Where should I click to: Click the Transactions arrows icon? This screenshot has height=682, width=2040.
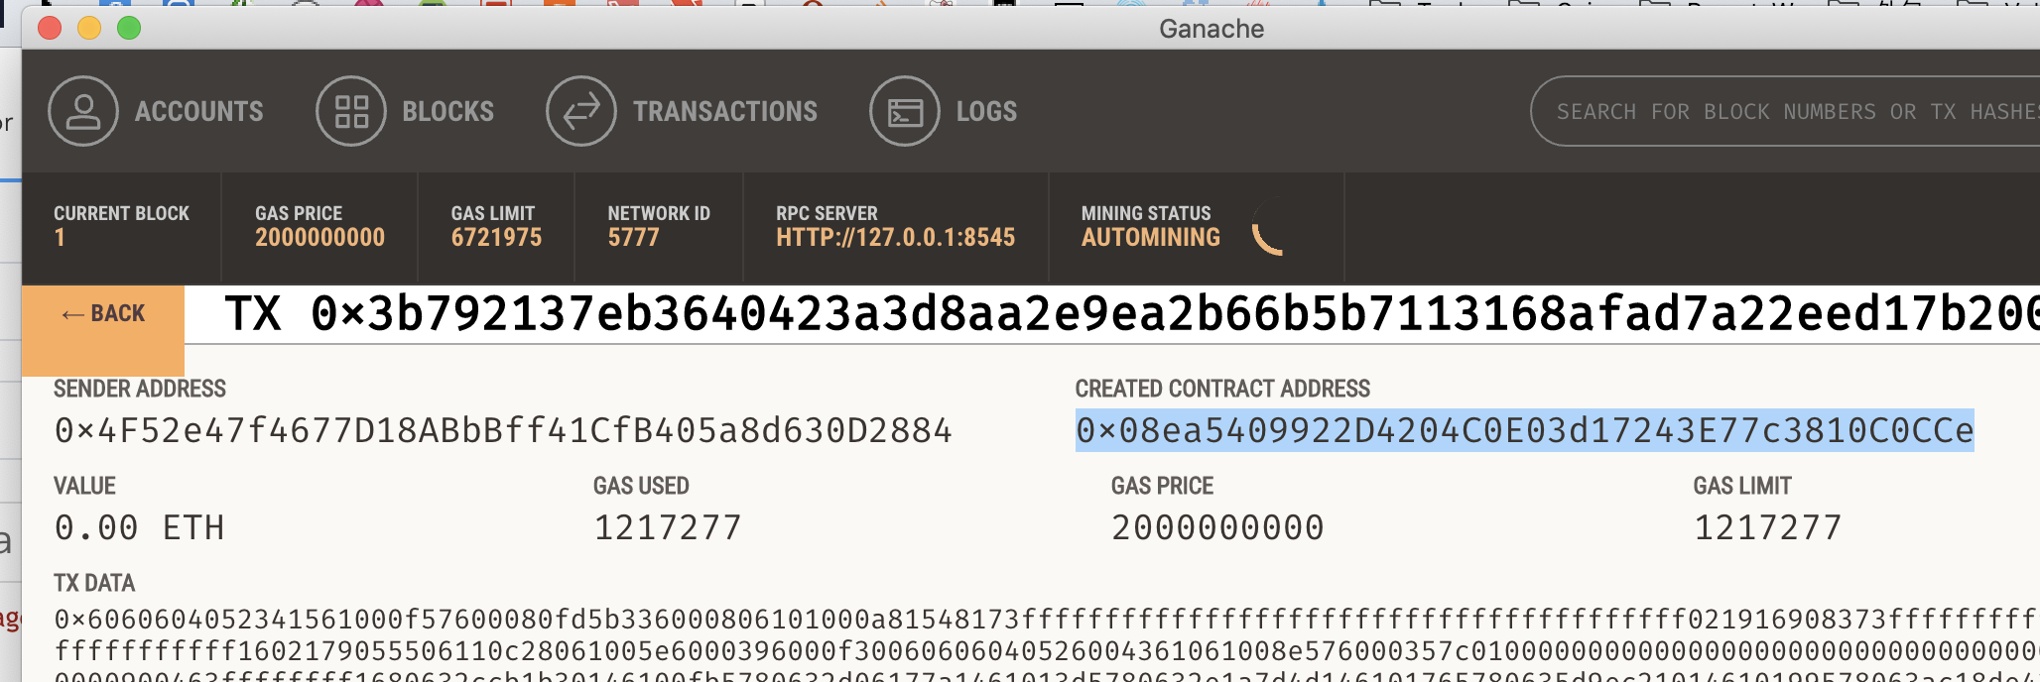pos(581,111)
